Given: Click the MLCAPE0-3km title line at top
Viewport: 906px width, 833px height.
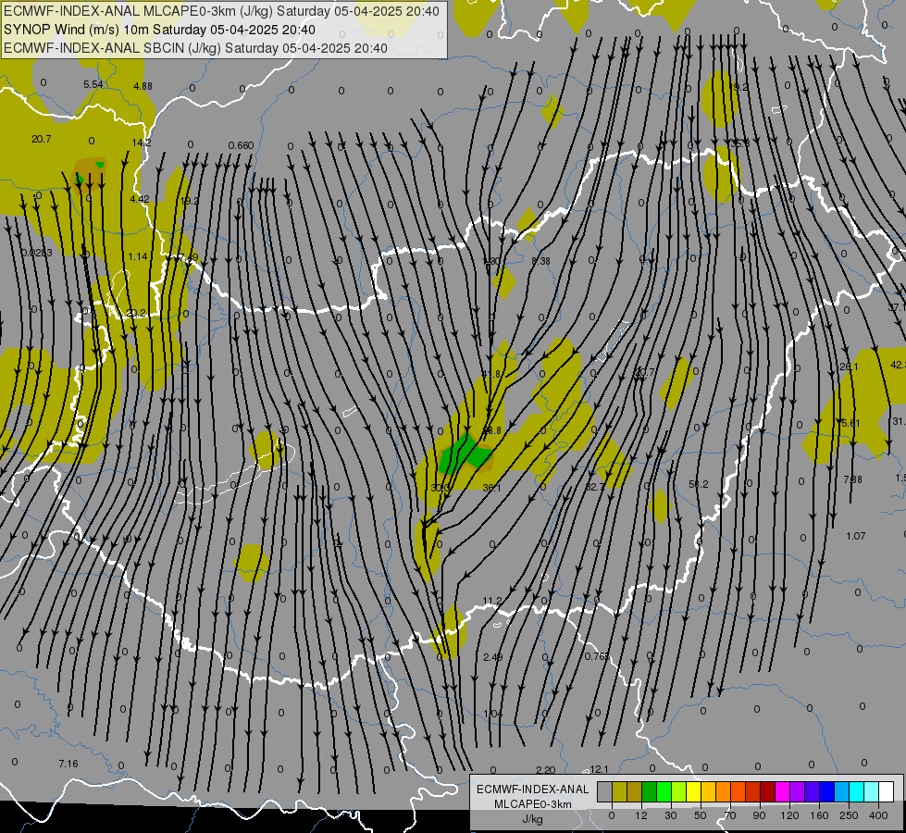Looking at the screenshot, I should [221, 11].
